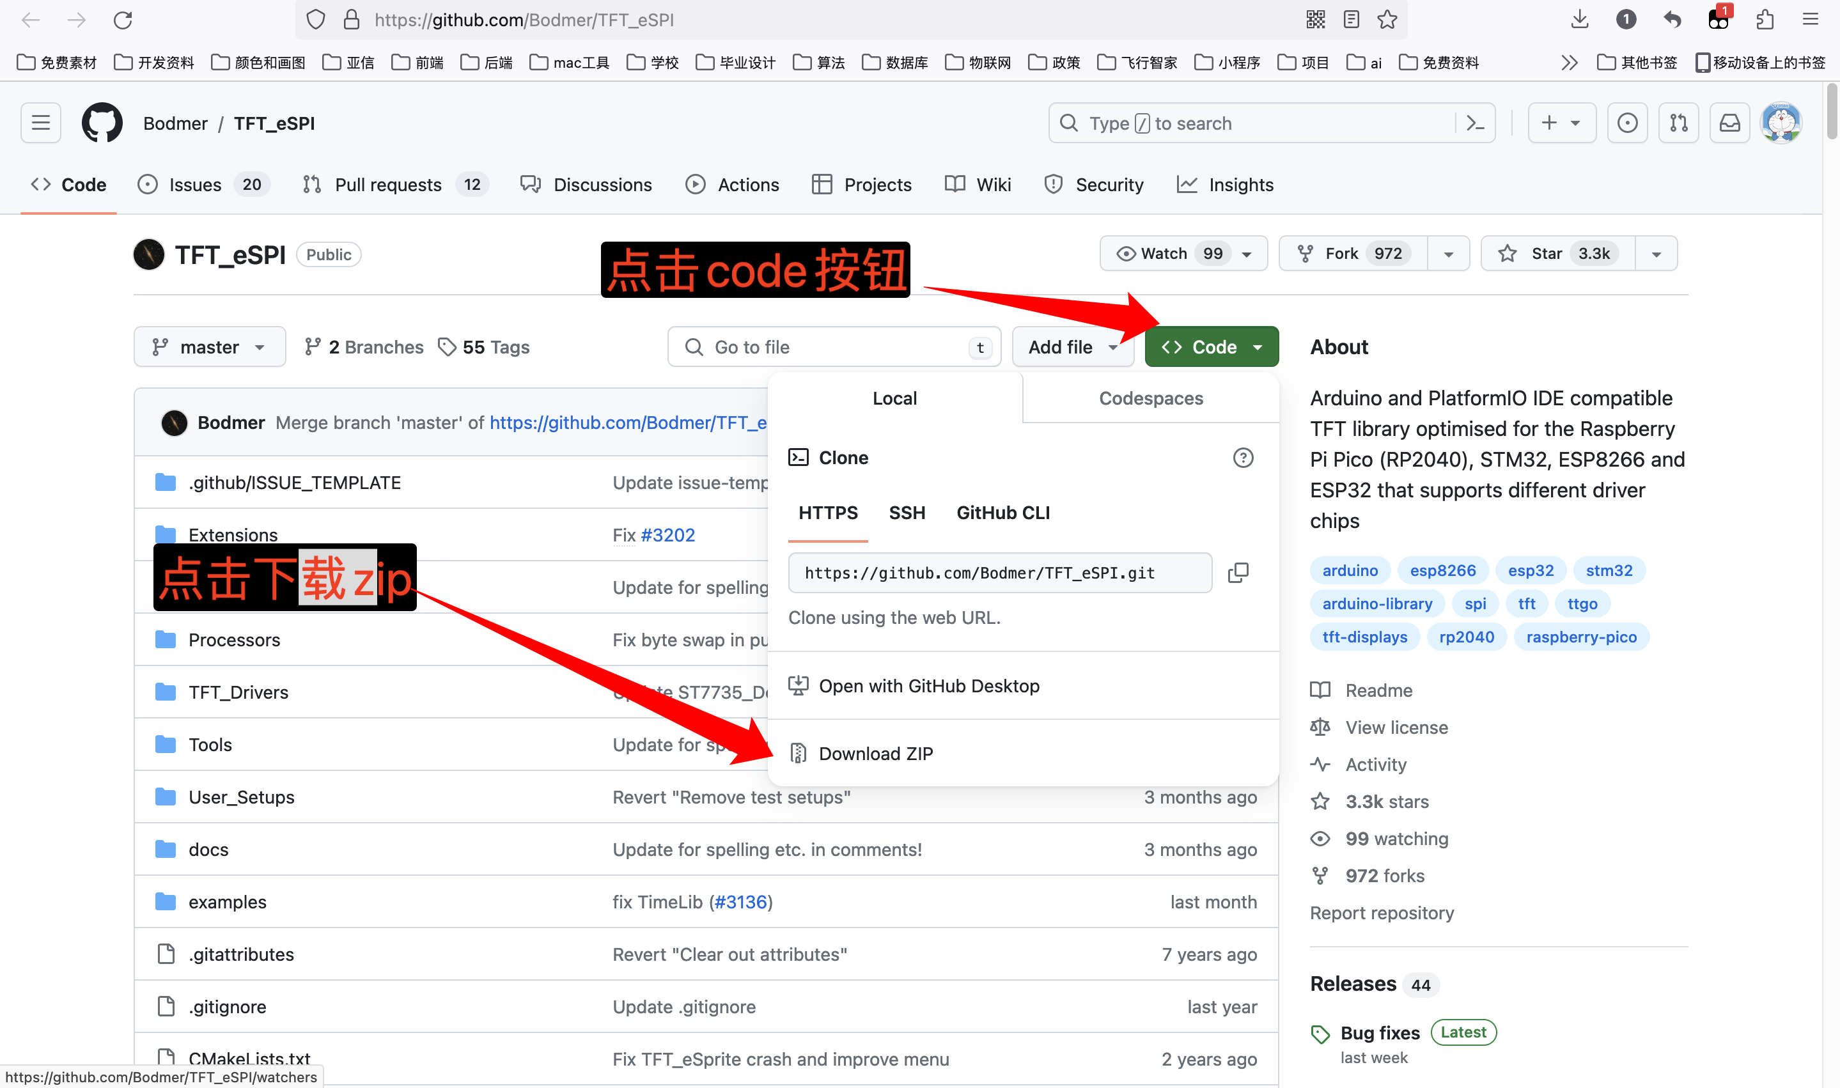Viewport: 1840px width, 1088px height.
Task: Expand the master branch dropdown
Action: click(x=209, y=348)
